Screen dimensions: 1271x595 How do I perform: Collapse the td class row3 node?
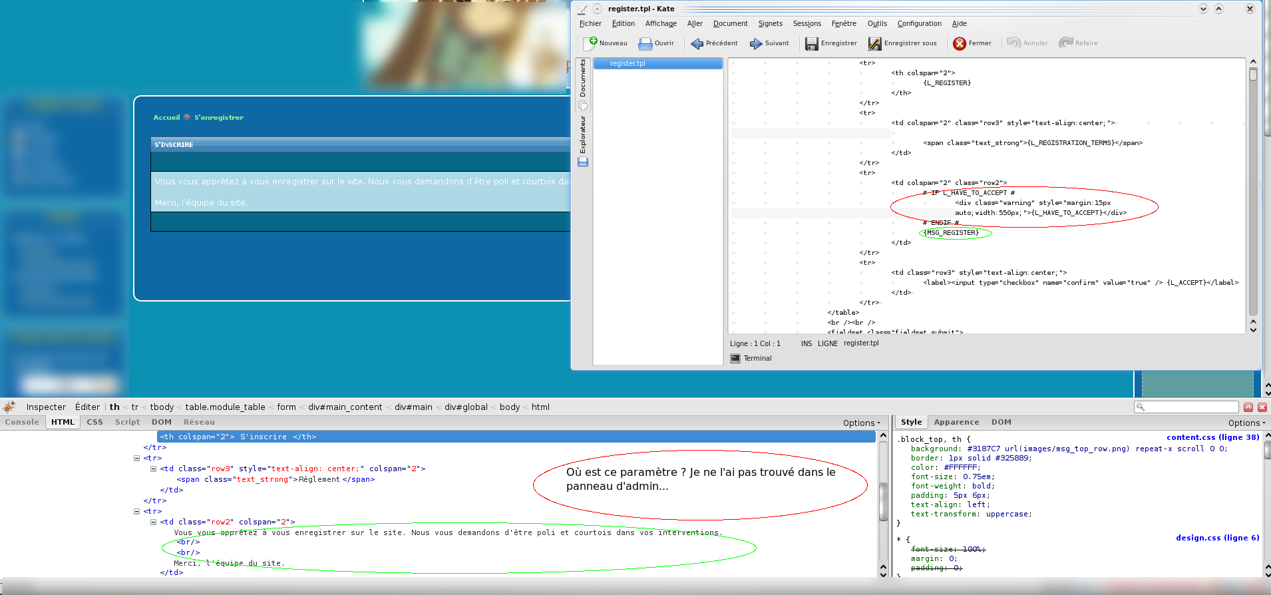[x=153, y=469]
